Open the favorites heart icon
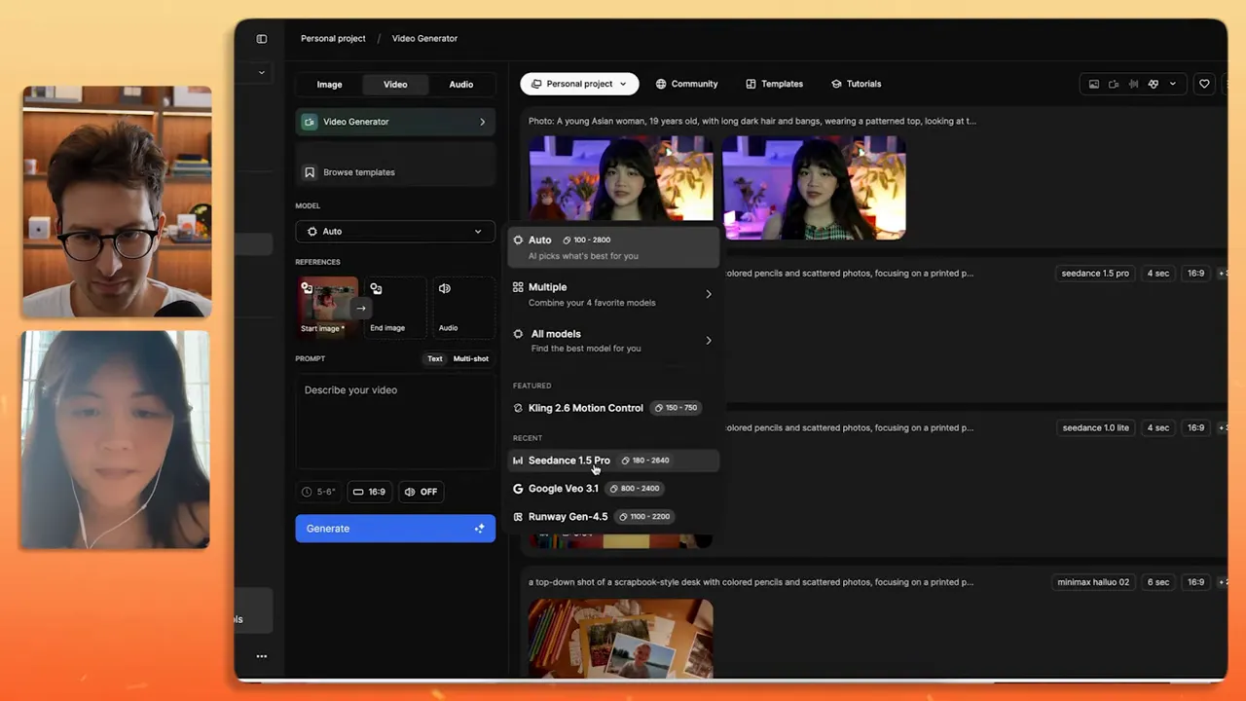This screenshot has height=701, width=1246. pyautogui.click(x=1204, y=84)
